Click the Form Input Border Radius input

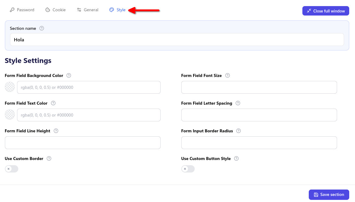tap(259, 143)
